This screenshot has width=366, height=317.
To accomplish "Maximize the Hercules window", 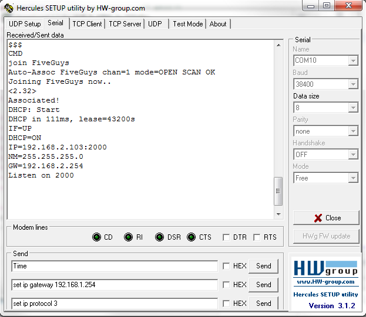I will tap(327, 6).
